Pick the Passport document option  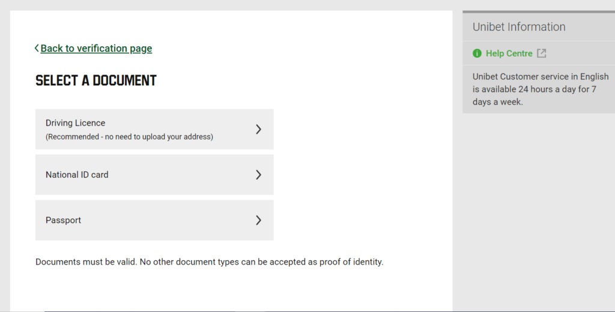tap(154, 220)
